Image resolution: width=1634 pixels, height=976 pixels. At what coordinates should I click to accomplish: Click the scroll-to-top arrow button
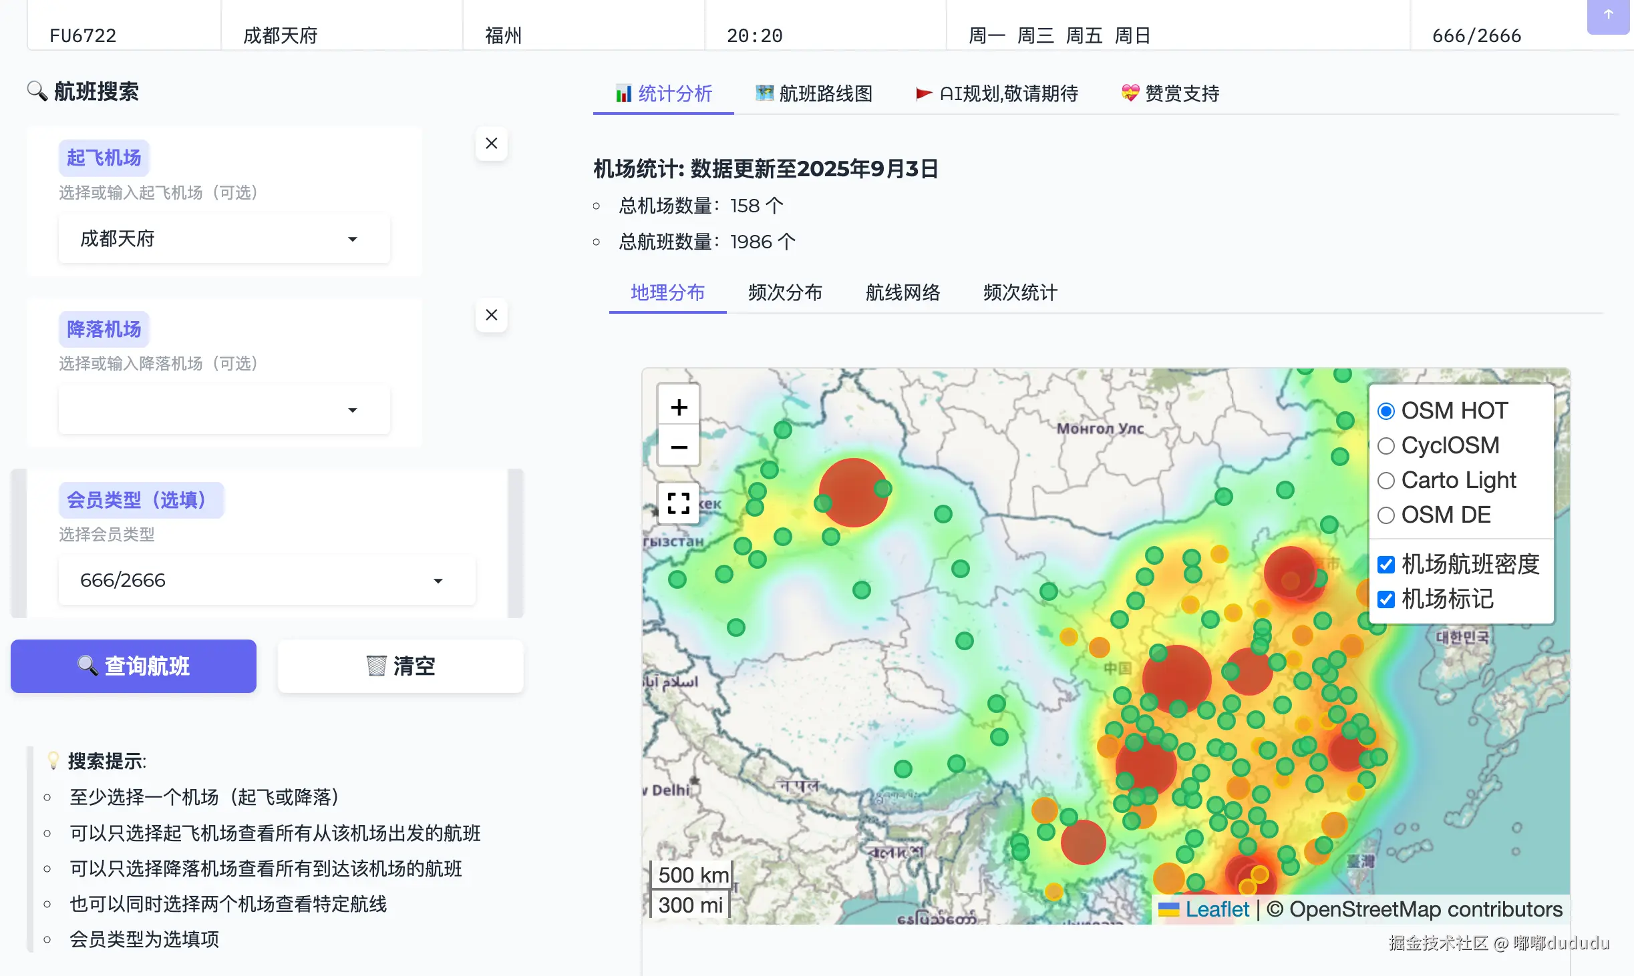click(1608, 15)
